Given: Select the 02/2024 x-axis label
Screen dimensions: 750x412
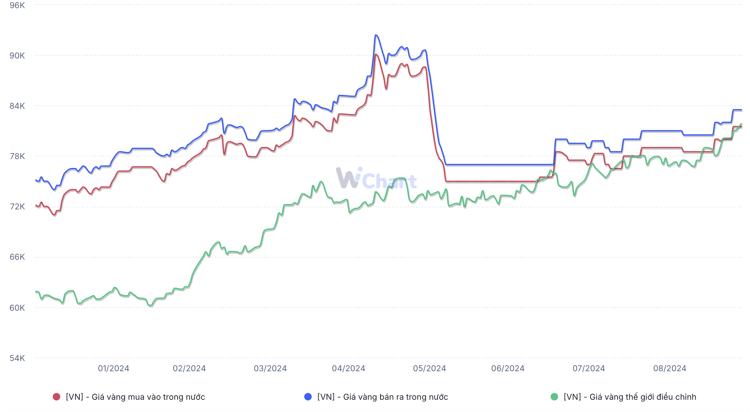Looking at the screenshot, I should 189,368.
